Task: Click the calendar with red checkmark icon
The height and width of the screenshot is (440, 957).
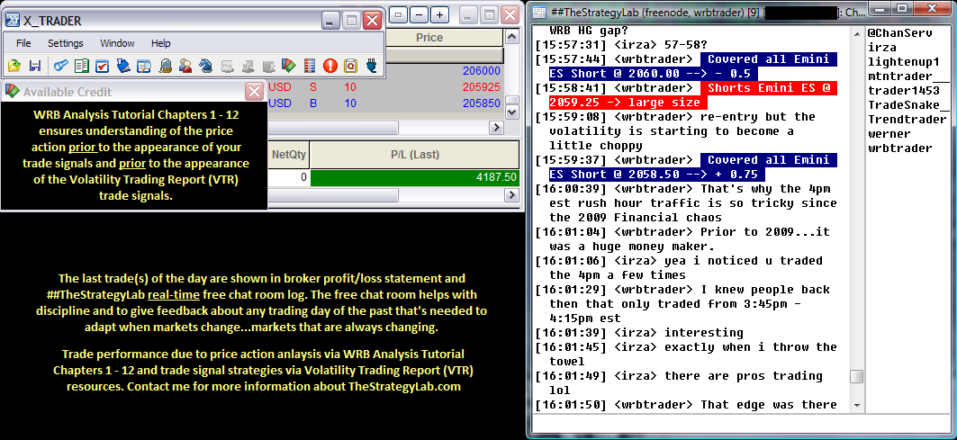Action: coord(102,66)
